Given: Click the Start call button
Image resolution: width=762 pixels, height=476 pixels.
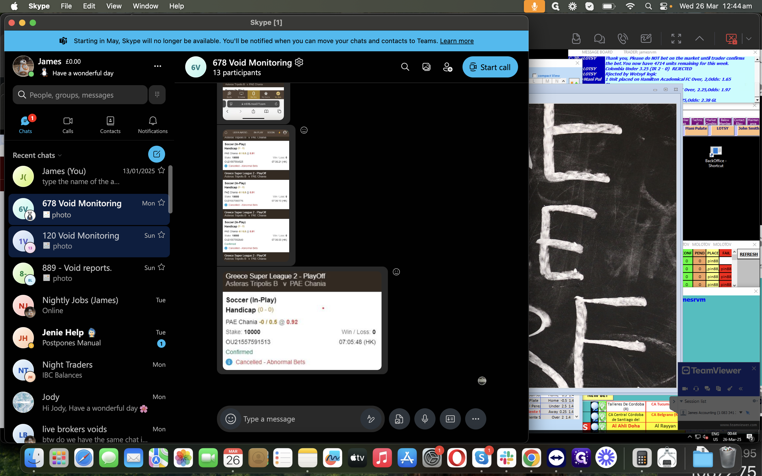Looking at the screenshot, I should pos(490,67).
